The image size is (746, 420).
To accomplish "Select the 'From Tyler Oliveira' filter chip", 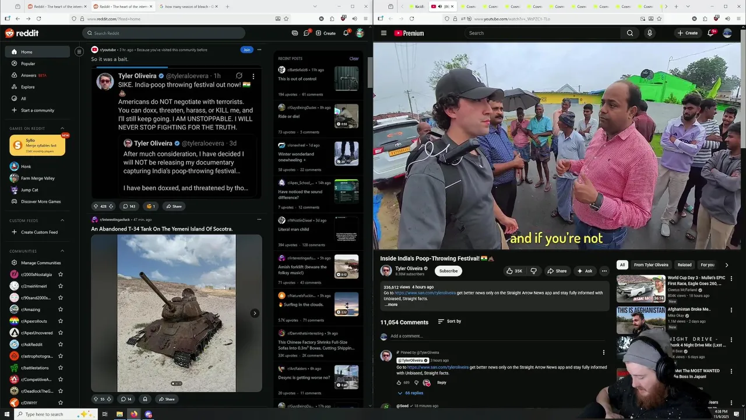I will point(651,265).
